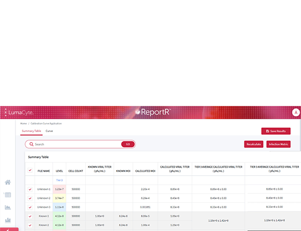
Task: Toggle the Unknown 3 row checkbox
Action: [x=30, y=207]
